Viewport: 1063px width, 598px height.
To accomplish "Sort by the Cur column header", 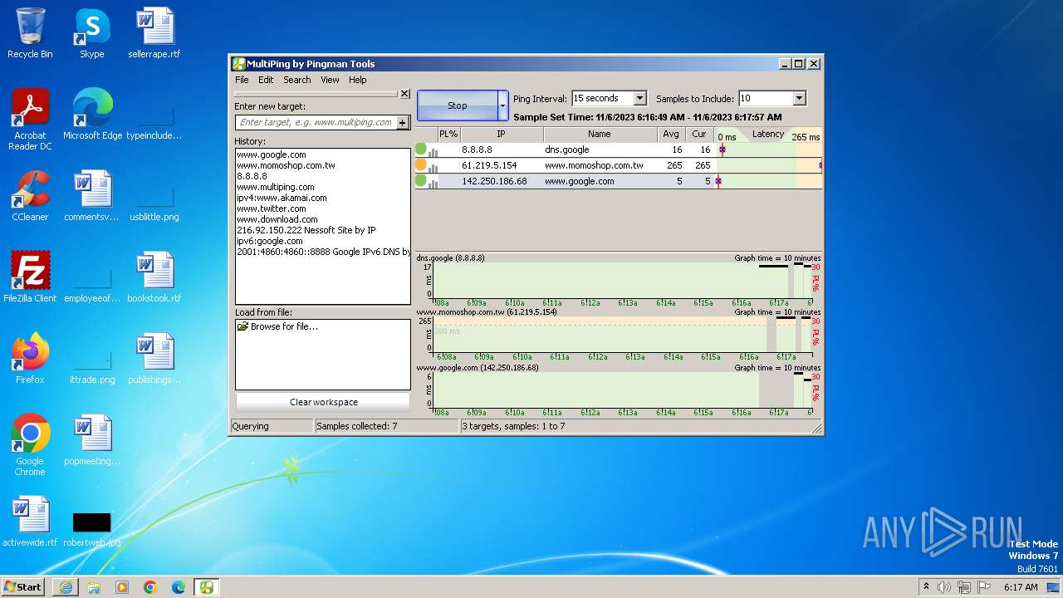I will tap(699, 134).
